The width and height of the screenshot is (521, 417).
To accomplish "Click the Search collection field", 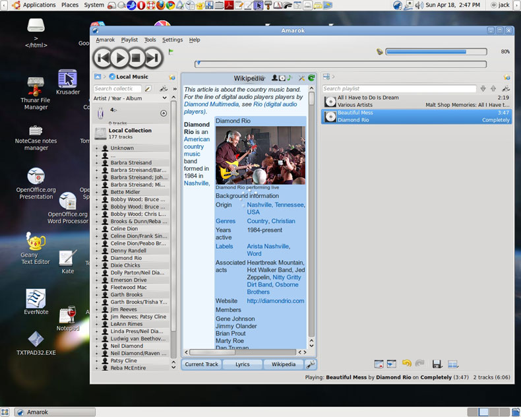I will (117, 89).
